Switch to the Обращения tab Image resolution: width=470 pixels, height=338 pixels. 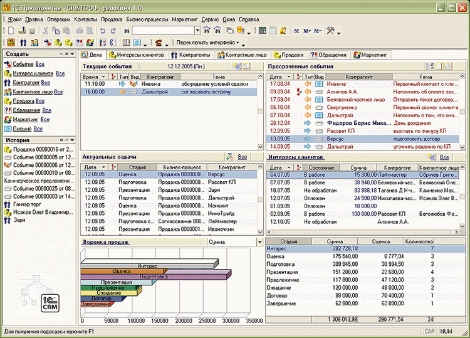tap(328, 55)
